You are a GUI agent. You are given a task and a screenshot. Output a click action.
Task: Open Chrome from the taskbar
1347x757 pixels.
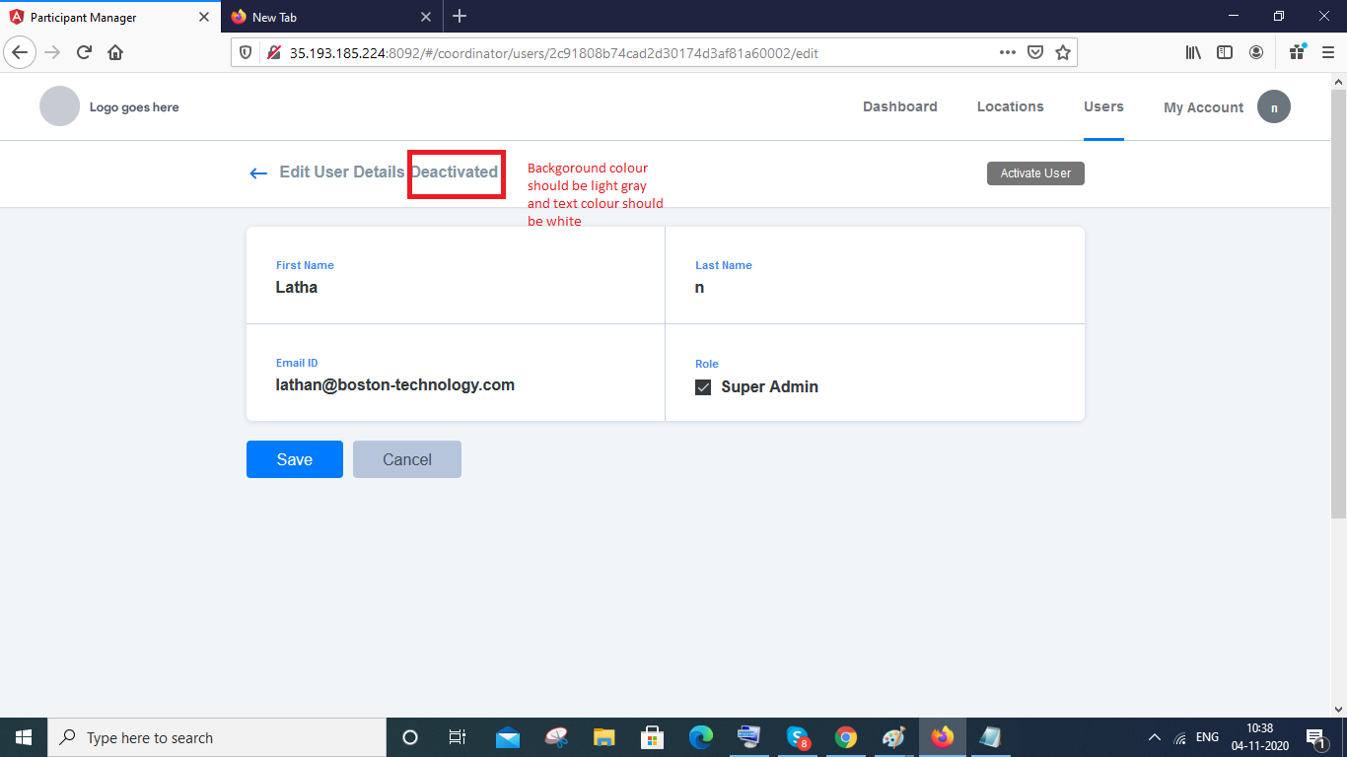point(846,737)
